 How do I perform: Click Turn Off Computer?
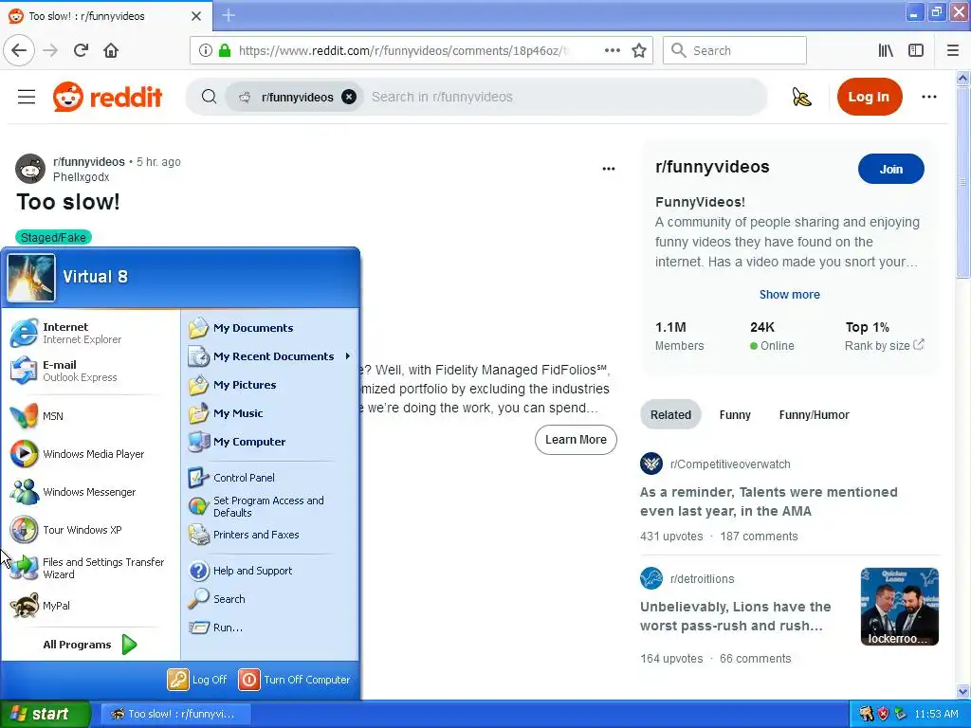point(295,680)
